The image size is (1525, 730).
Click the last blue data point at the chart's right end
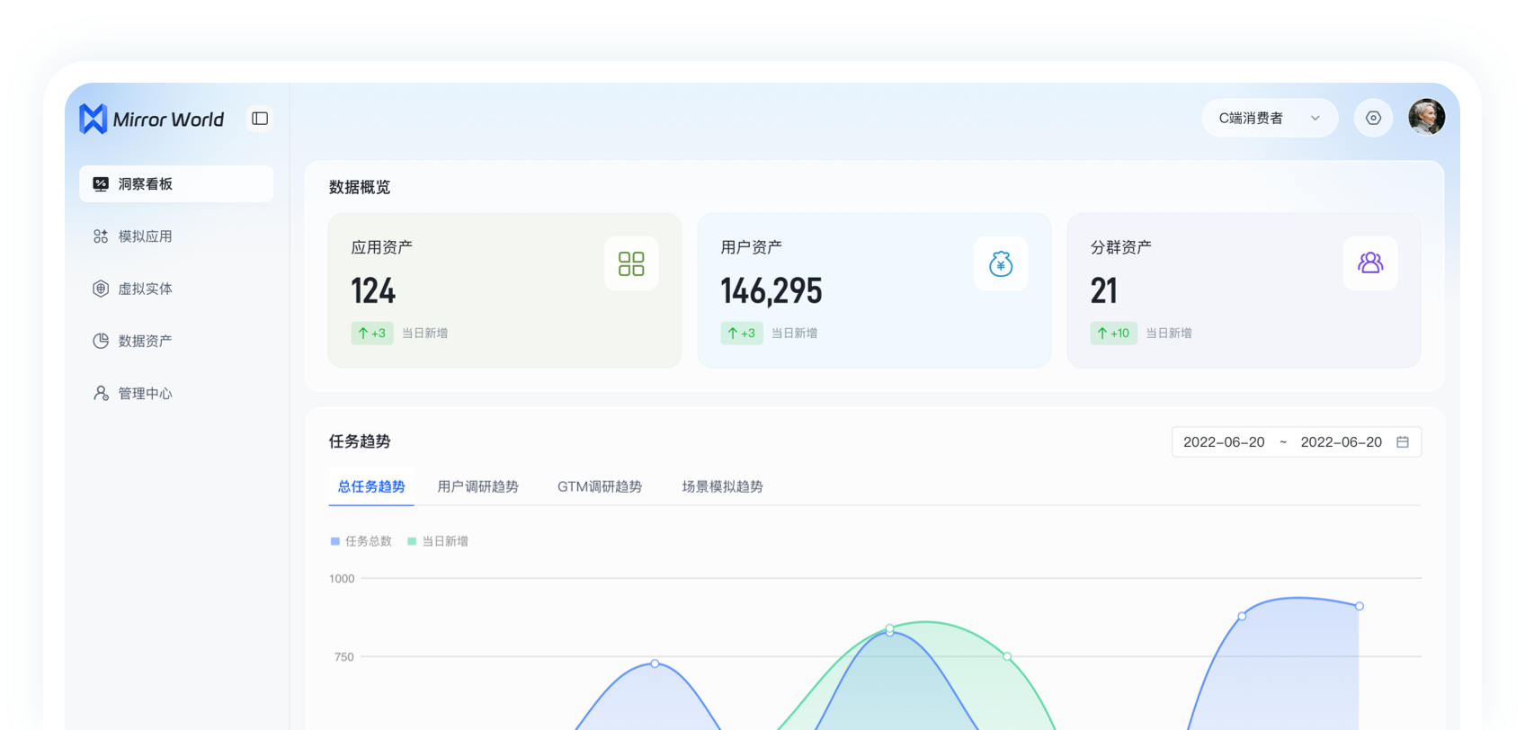click(x=1360, y=606)
